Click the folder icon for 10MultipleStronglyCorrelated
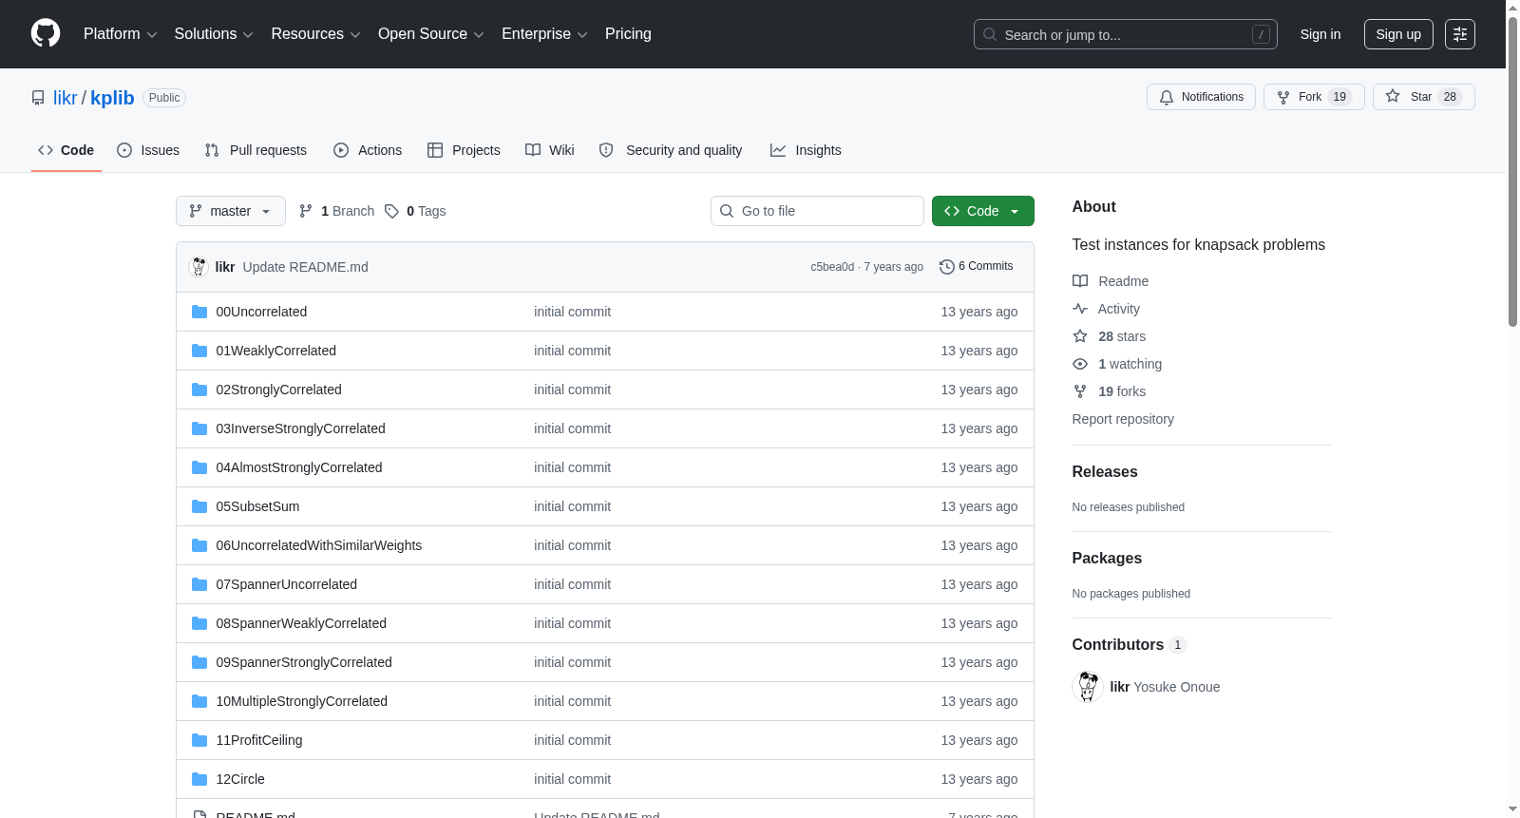Viewport: 1520px width, 818px height. (199, 701)
